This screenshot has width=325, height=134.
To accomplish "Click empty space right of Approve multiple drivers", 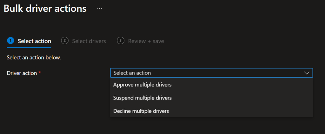I will tap(241, 85).
